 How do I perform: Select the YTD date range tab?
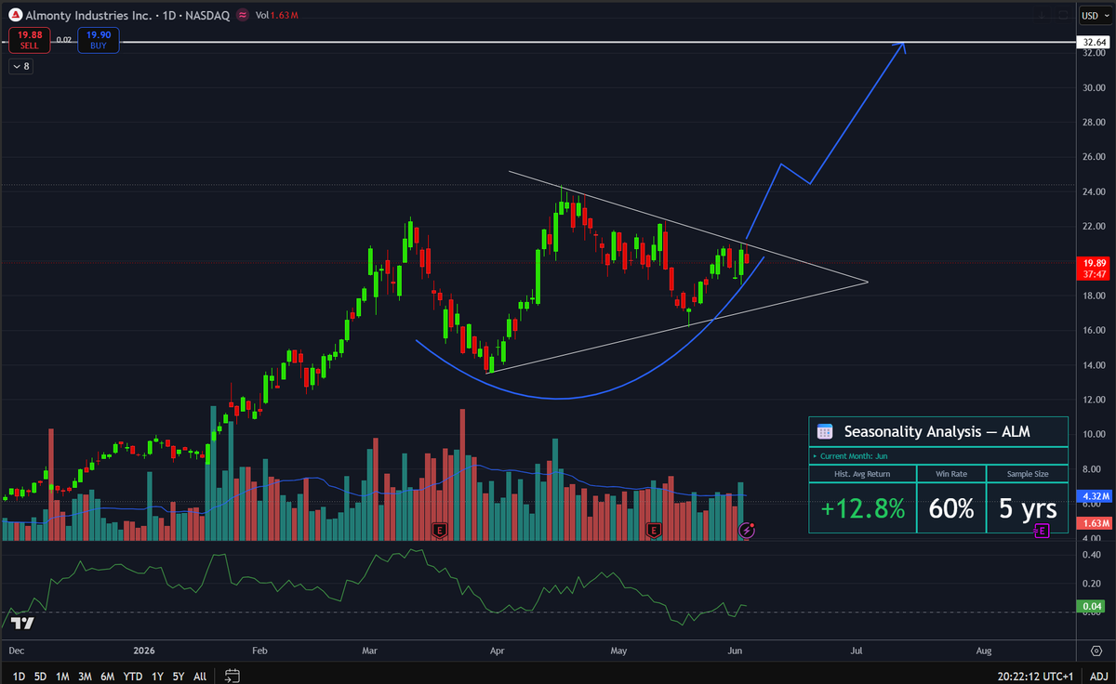(x=133, y=676)
